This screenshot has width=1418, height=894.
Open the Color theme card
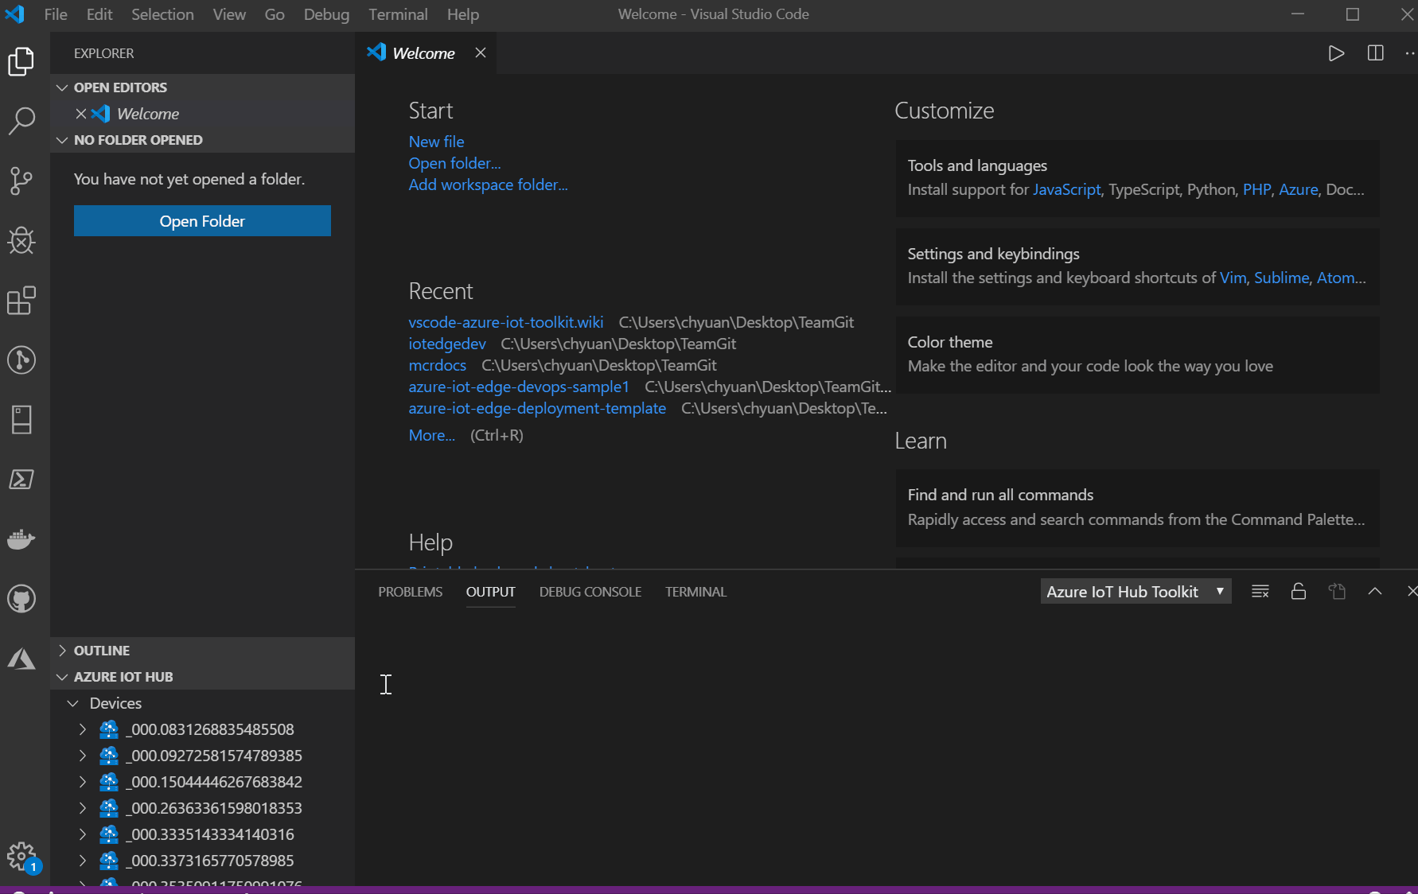pos(1138,355)
